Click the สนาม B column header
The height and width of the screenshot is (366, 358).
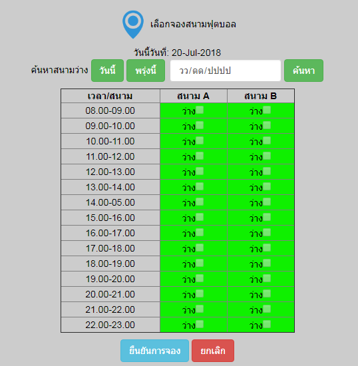[x=260, y=96]
